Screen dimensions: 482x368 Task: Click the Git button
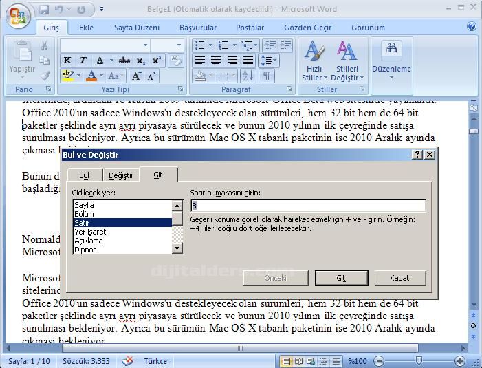pyautogui.click(x=342, y=278)
